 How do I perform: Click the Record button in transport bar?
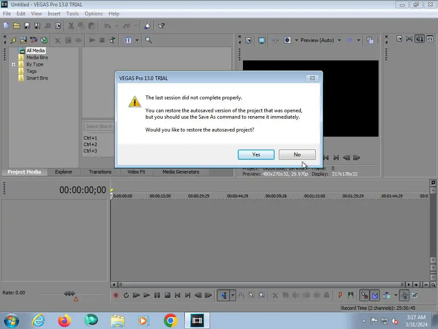[x=115, y=295]
